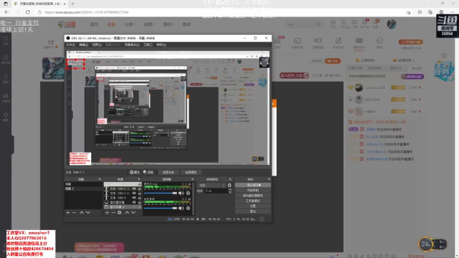This screenshot has width=459, height=258.
Task: Pop out OBS Scenes dock header icon
Action: coord(100,179)
